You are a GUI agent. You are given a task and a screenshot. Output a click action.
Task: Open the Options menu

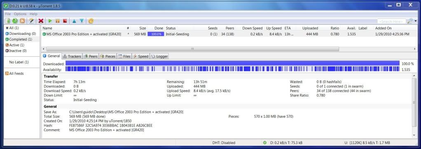(x=20, y=14)
